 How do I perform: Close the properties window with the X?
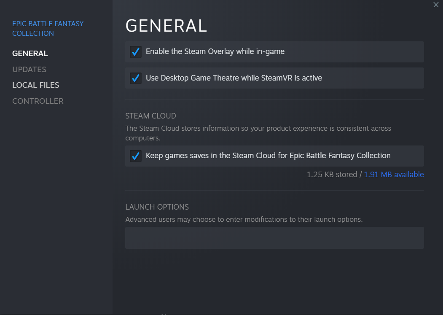(436, 5)
